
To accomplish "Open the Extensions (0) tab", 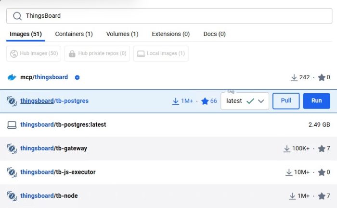I will (170, 34).
